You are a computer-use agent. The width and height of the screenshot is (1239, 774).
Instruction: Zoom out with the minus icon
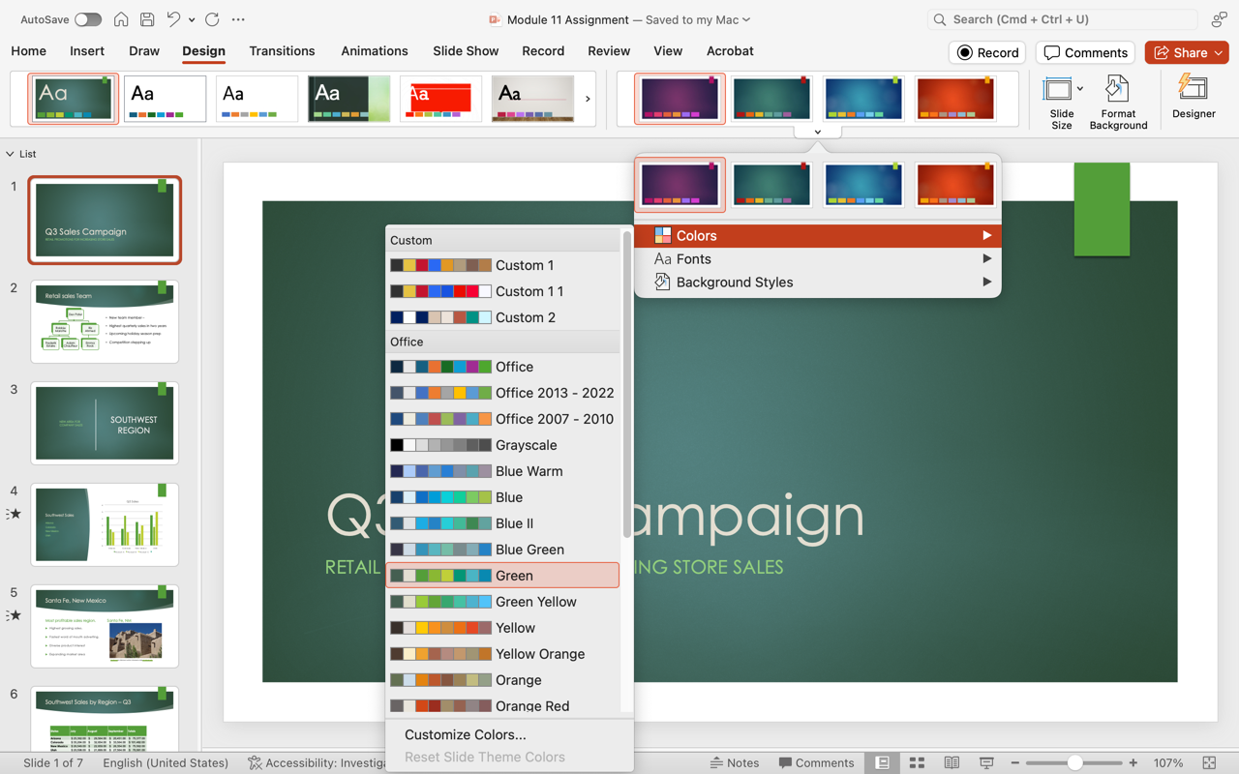click(1014, 762)
